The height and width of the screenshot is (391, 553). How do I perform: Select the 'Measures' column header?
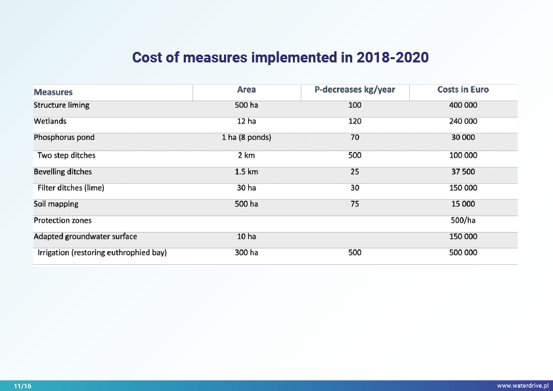(x=53, y=92)
